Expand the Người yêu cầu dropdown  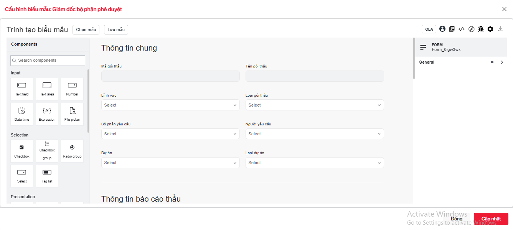[x=315, y=134]
